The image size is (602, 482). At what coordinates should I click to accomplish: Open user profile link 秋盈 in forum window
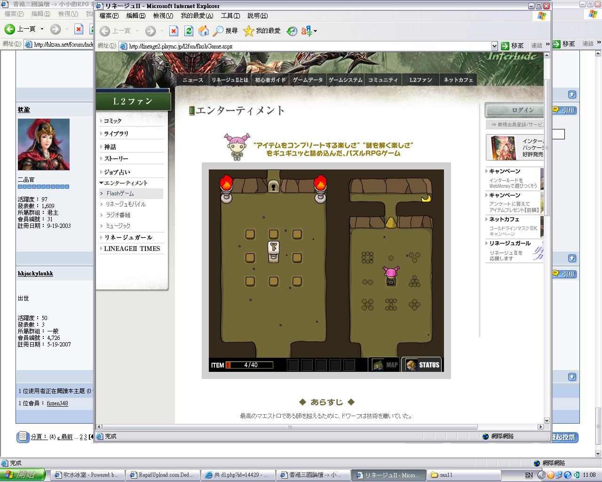click(24, 110)
